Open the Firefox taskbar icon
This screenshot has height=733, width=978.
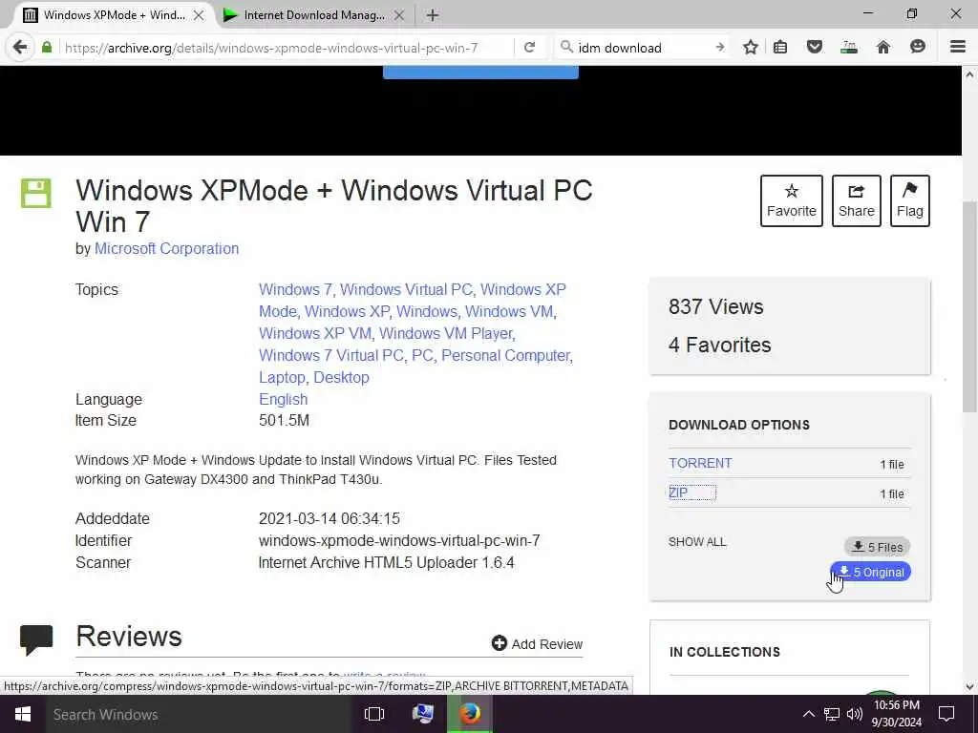pyautogui.click(x=470, y=714)
